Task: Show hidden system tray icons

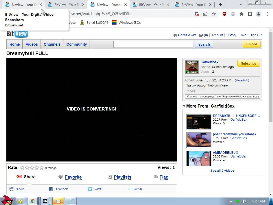Action: [231, 201]
